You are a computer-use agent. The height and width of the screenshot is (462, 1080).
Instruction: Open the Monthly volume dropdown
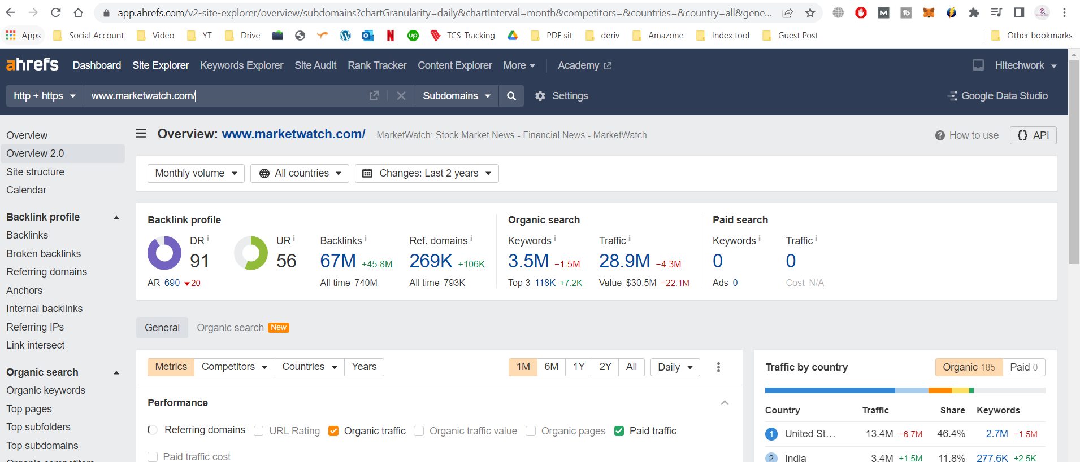pyautogui.click(x=196, y=173)
